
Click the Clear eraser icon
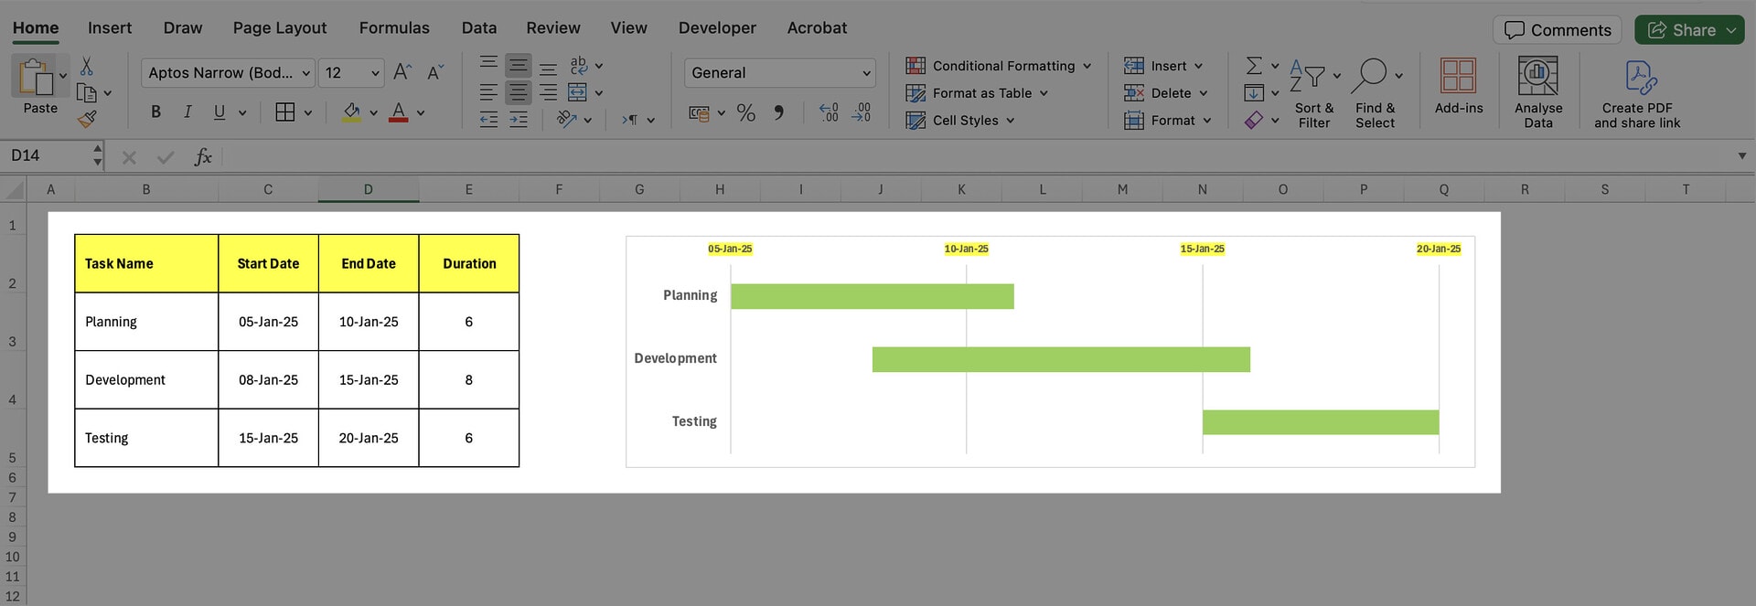(x=1254, y=120)
